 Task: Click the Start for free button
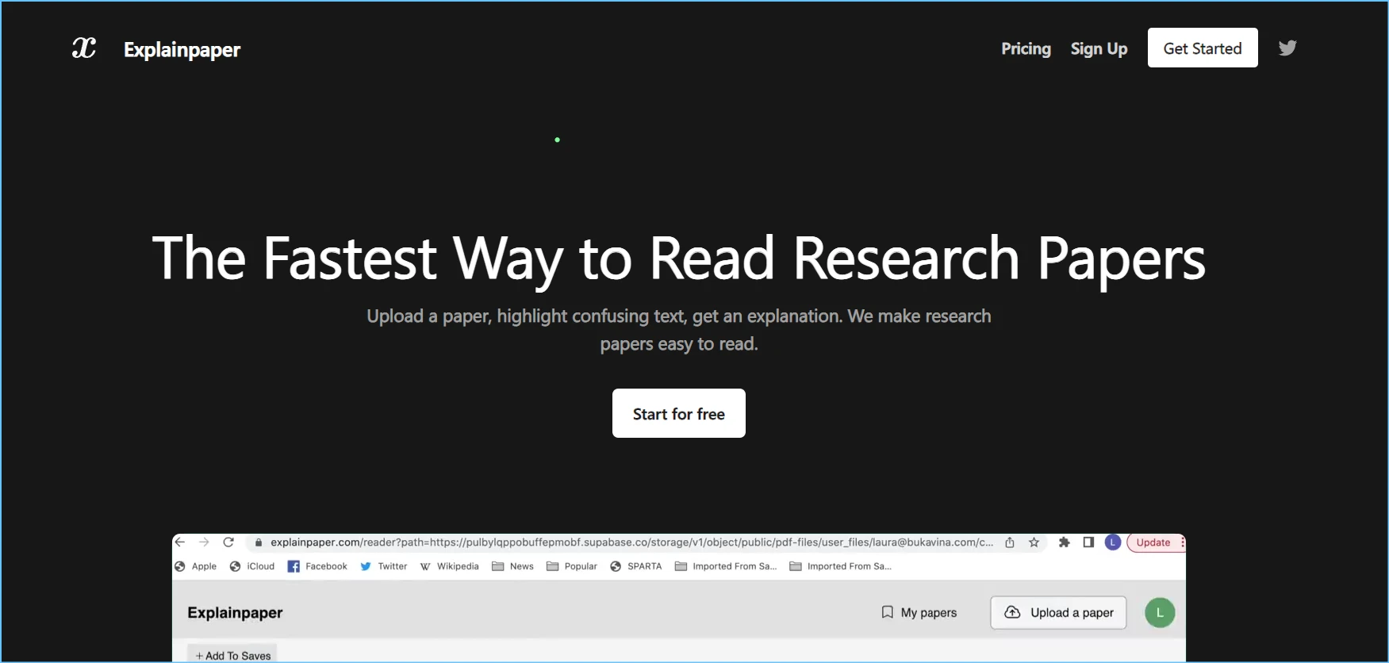point(679,413)
